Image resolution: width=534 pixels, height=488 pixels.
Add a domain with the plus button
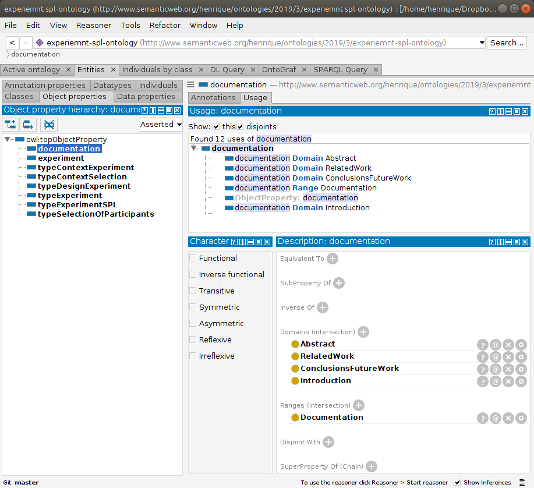point(363,332)
